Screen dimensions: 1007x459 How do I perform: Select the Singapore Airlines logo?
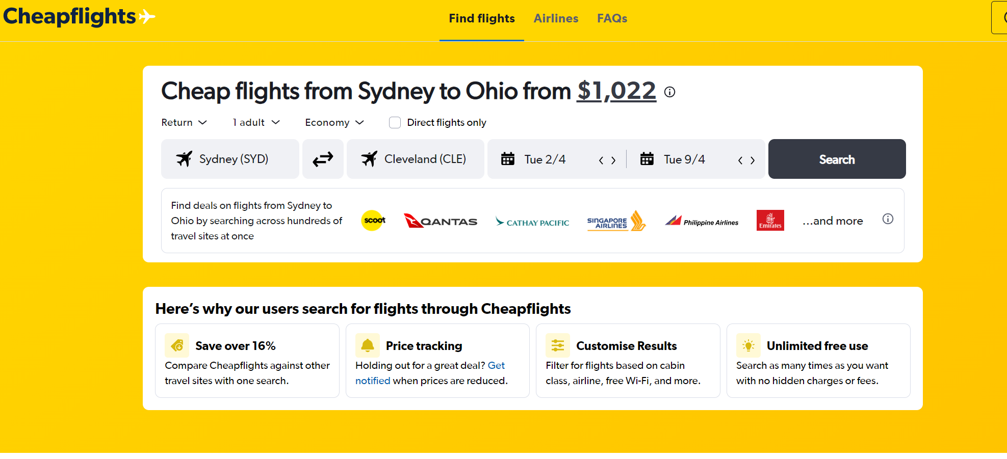[616, 221]
